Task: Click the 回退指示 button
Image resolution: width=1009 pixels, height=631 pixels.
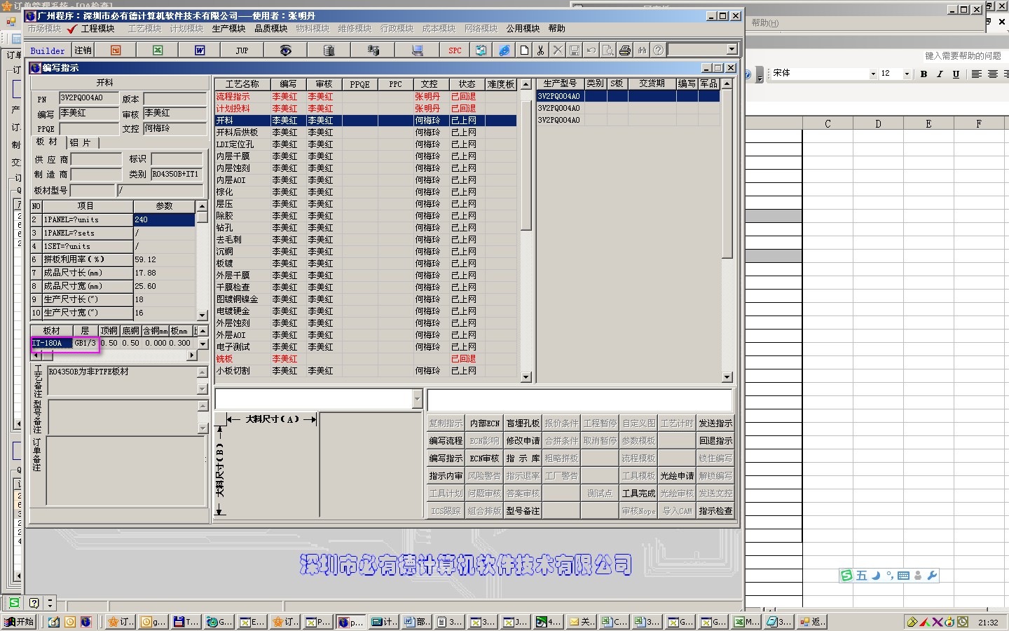Action: [715, 441]
